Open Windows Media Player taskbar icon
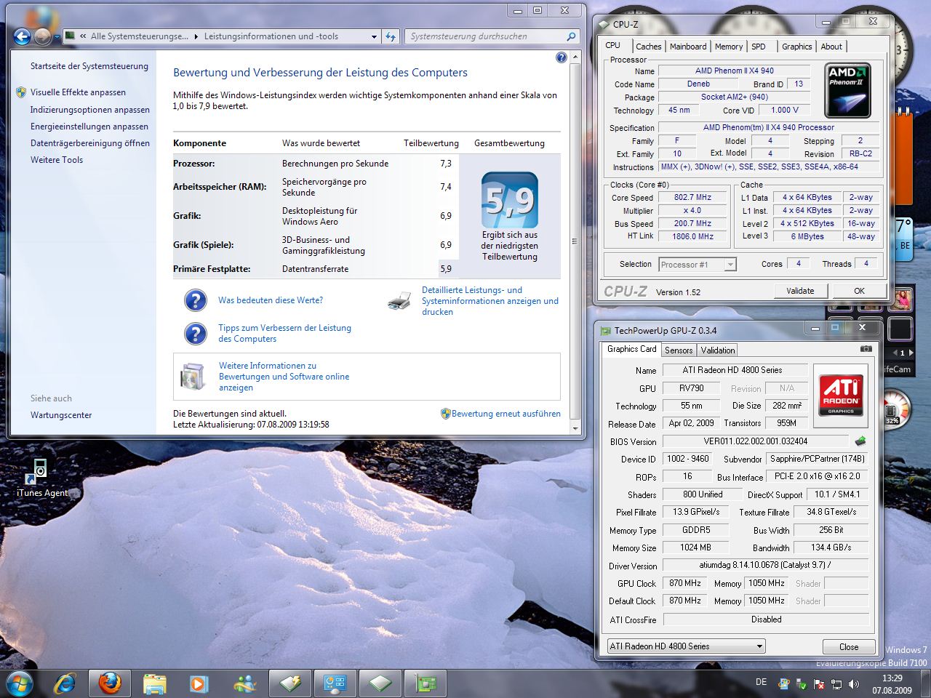 199,683
